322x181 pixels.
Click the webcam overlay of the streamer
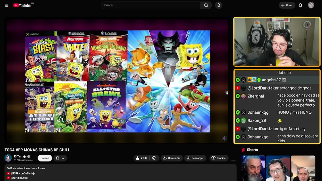(x=277, y=42)
